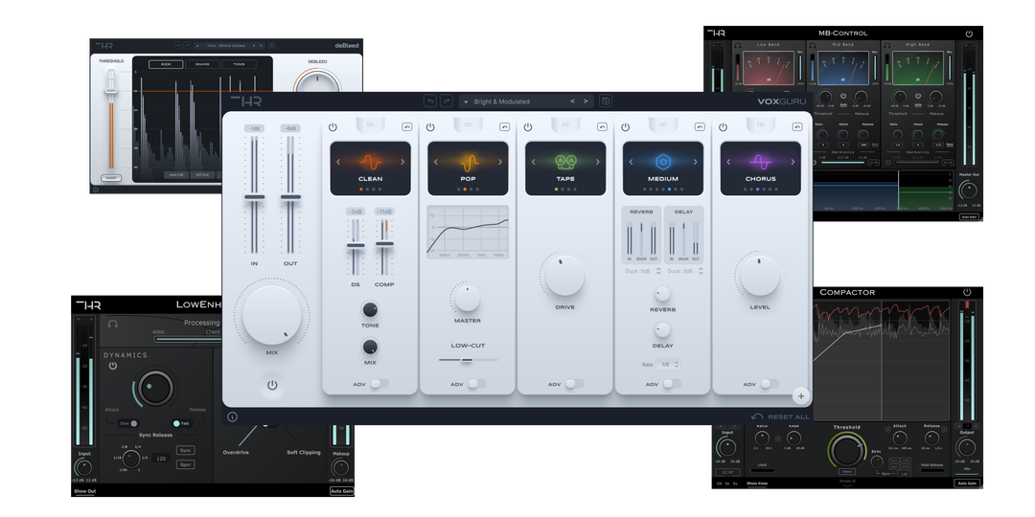Adjust the delay Duck 3dB stepper

point(701,271)
